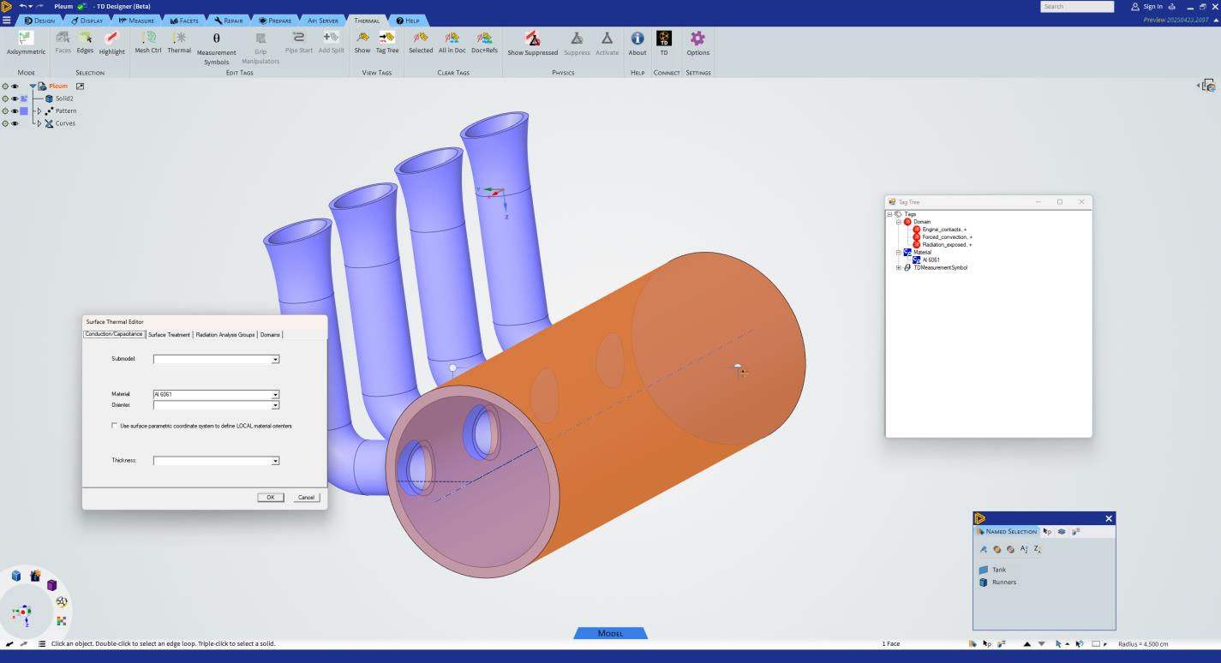Open the Tag Tree view
This screenshot has width=1221, height=663.
[387, 39]
